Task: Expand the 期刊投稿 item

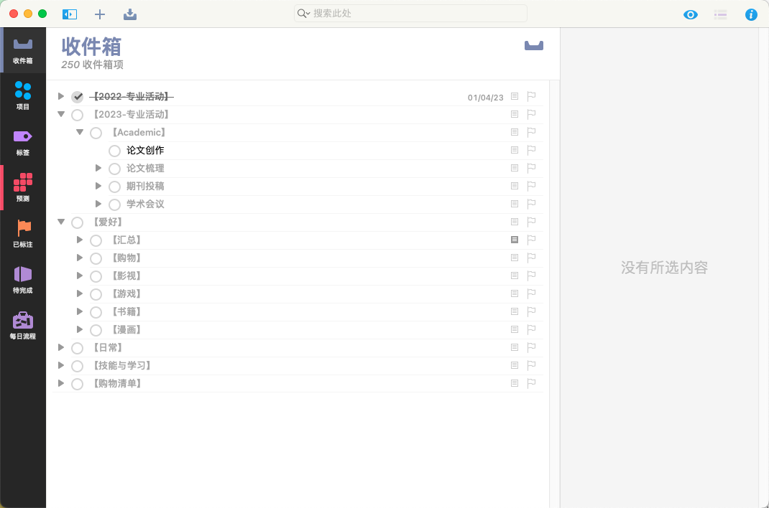Action: pos(99,186)
